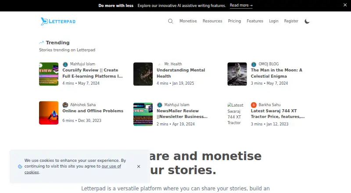Open The Man in the Moon story
The width and height of the screenshot is (351, 193).
coord(276,73)
